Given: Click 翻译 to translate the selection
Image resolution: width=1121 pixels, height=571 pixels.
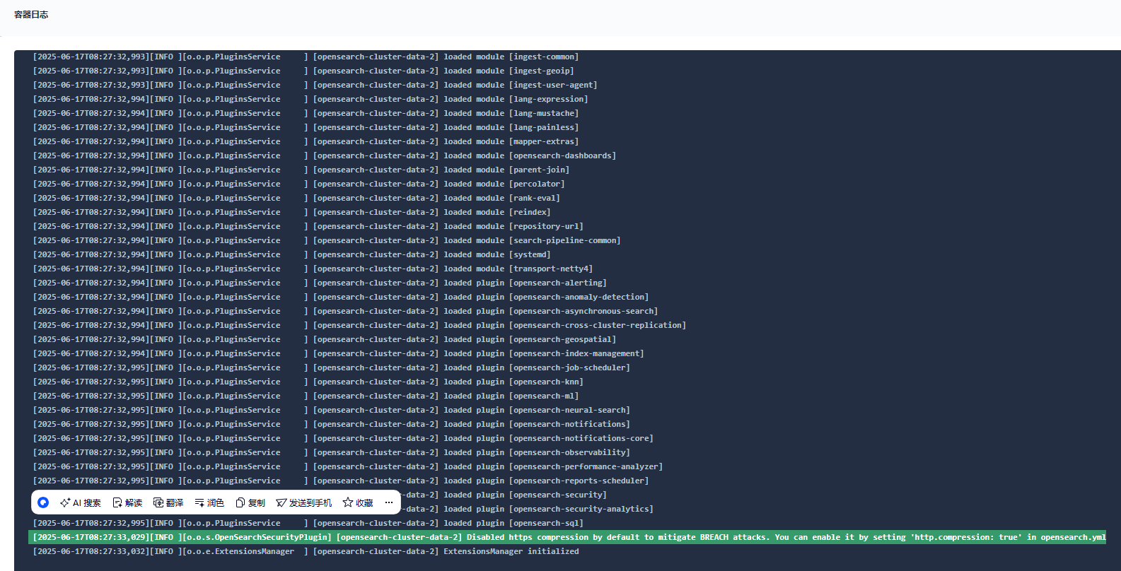Looking at the screenshot, I should (x=168, y=502).
